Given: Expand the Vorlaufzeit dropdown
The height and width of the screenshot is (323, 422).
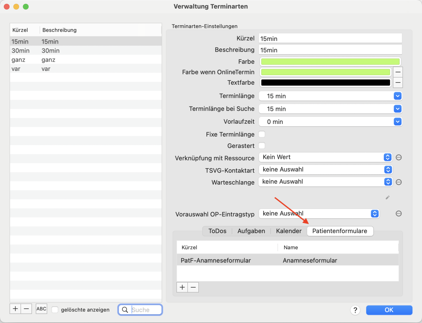Looking at the screenshot, I should [x=330, y=122].
